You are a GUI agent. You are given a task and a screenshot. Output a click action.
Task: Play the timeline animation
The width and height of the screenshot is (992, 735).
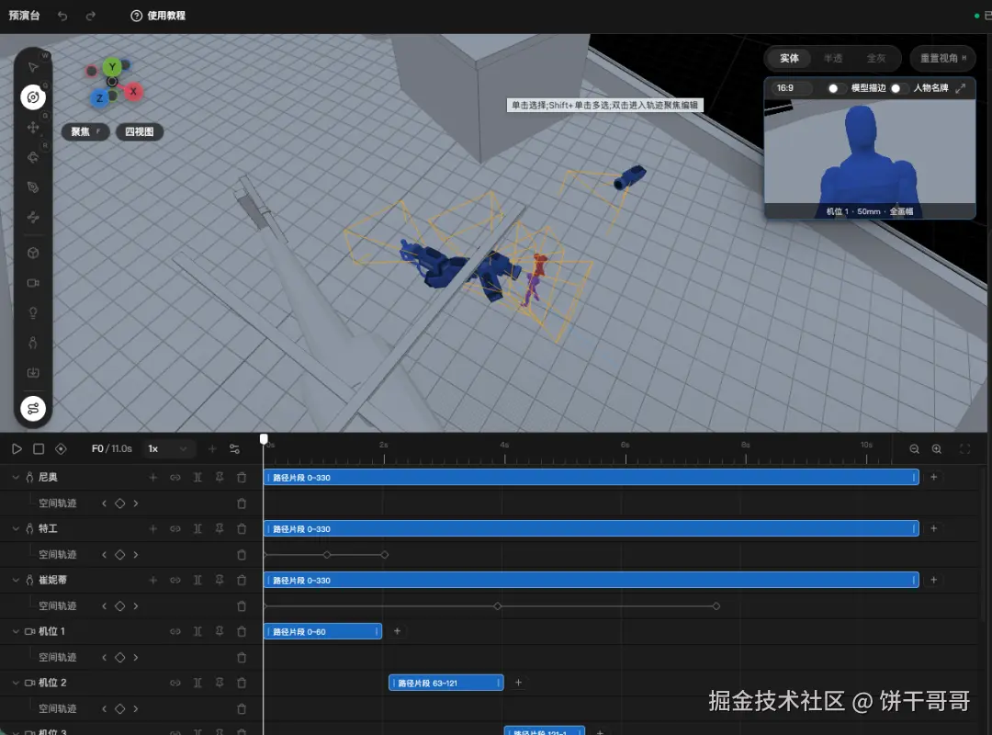[x=17, y=449]
